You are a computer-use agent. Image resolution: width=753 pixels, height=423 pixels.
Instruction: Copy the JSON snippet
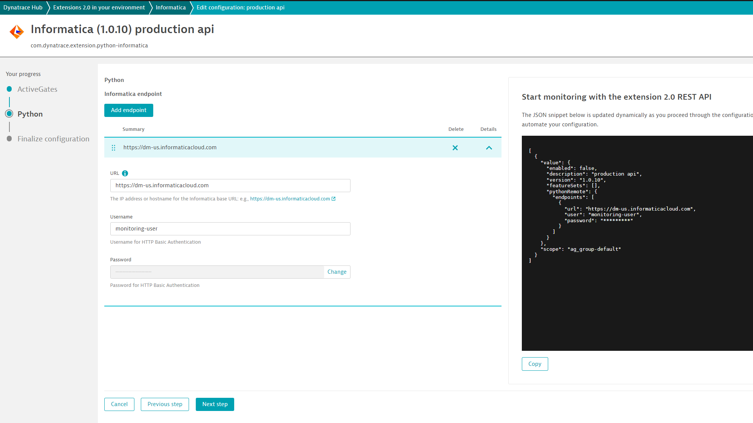[535, 364]
